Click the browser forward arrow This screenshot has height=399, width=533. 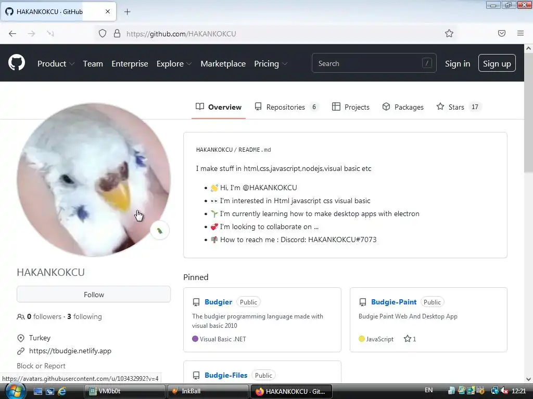click(x=31, y=33)
